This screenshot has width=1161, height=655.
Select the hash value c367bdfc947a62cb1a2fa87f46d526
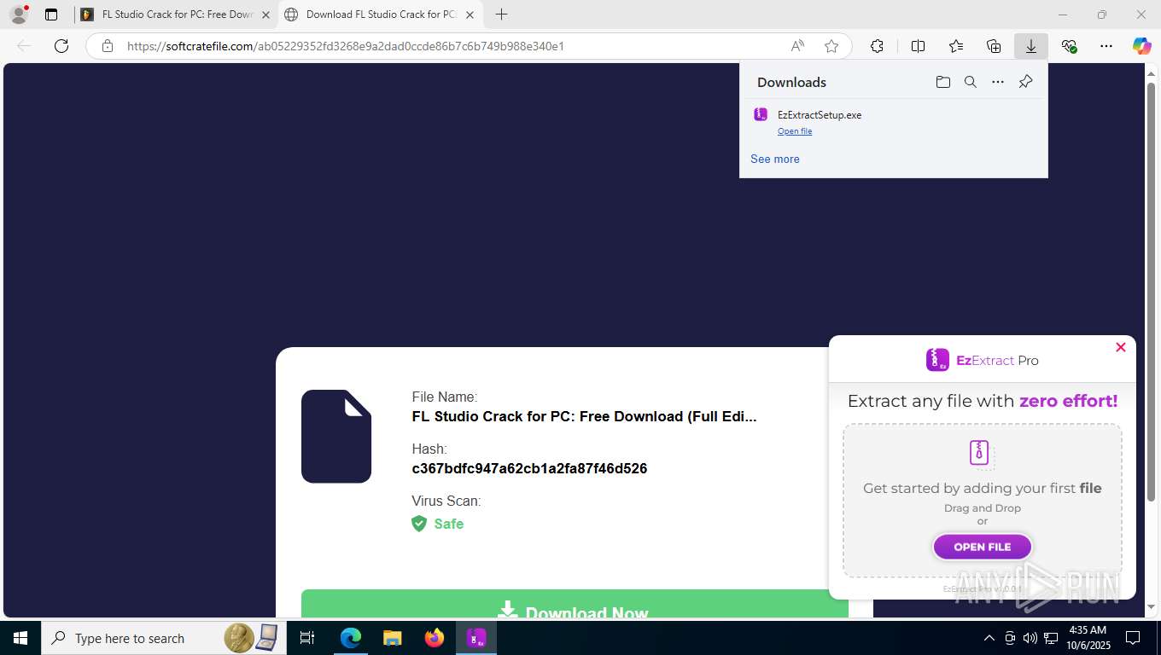point(529,468)
